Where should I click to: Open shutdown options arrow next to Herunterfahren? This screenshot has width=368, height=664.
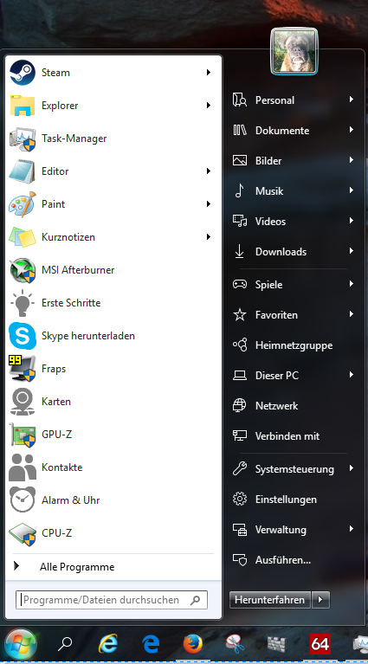320,600
